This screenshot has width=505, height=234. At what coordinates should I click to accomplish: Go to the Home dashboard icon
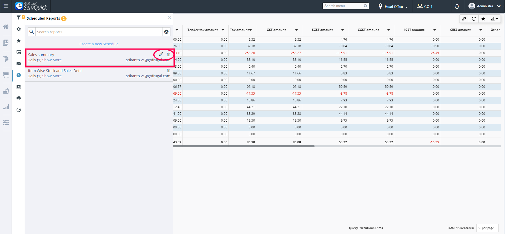click(x=6, y=26)
